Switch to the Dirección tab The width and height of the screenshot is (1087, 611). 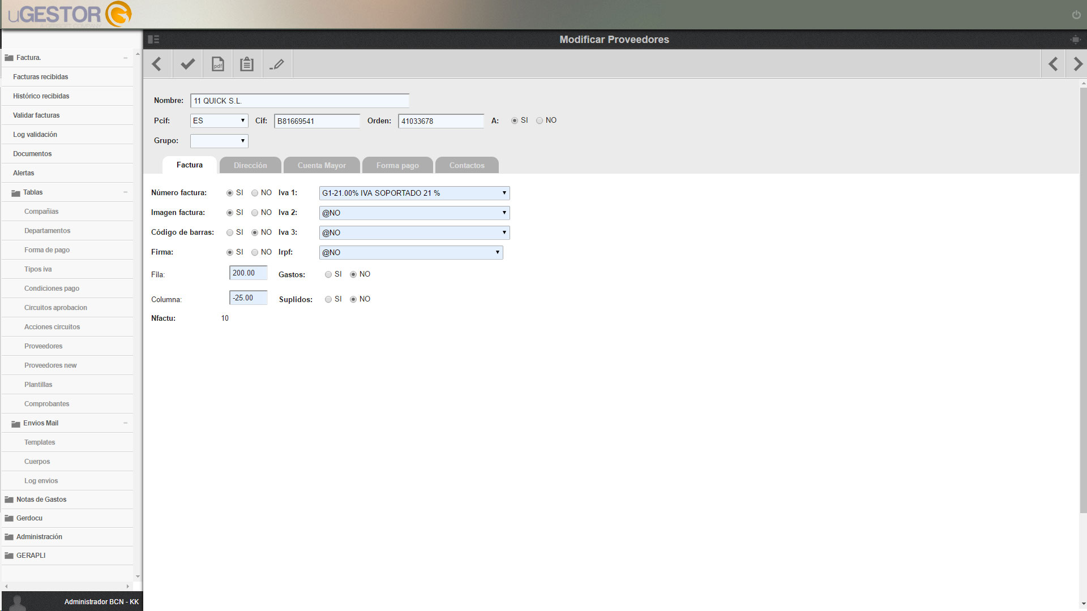coord(250,165)
